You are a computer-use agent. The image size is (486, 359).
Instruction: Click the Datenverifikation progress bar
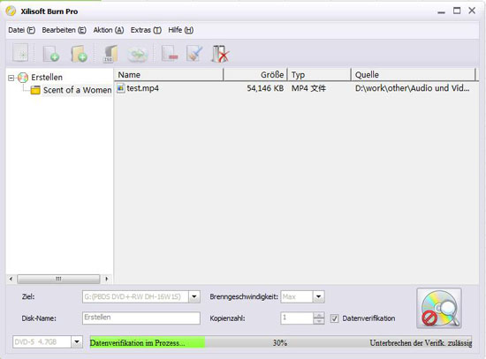[x=281, y=342]
